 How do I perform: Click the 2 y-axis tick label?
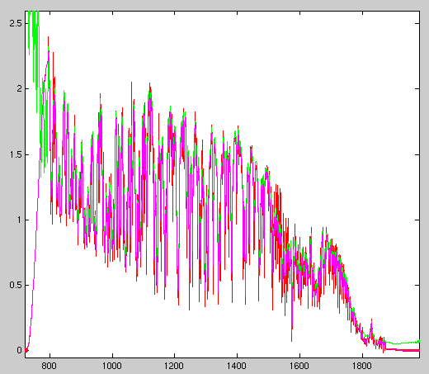coord(19,88)
